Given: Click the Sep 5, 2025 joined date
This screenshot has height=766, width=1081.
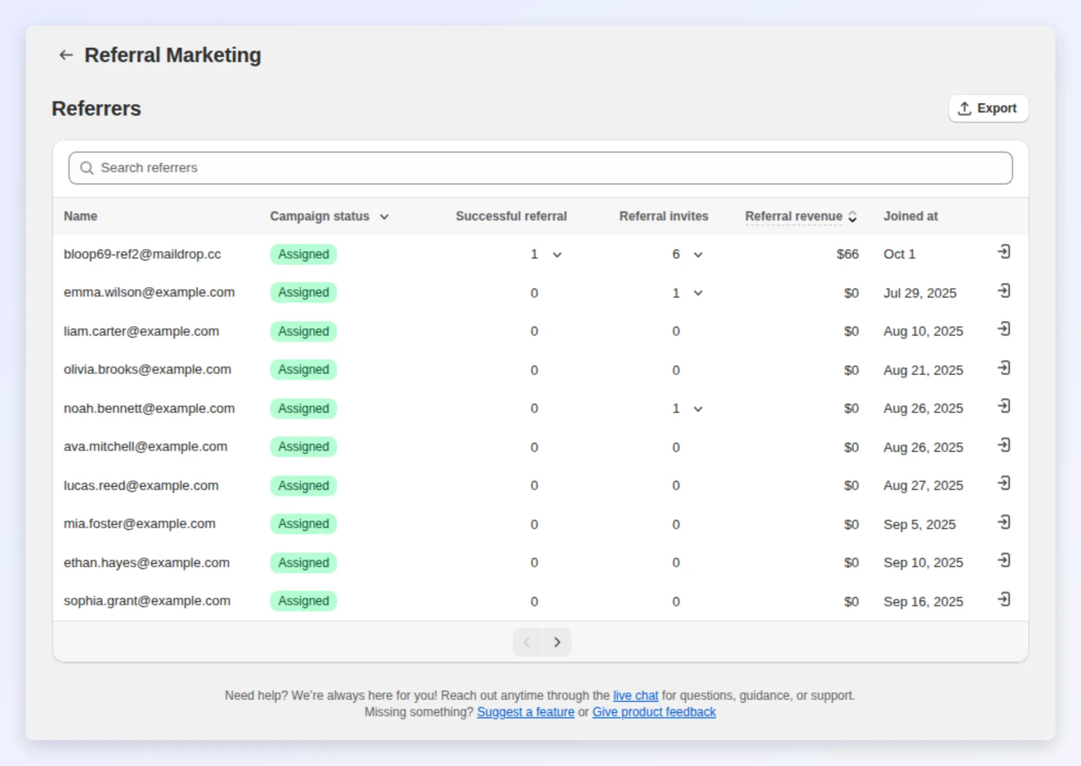Looking at the screenshot, I should tap(919, 525).
